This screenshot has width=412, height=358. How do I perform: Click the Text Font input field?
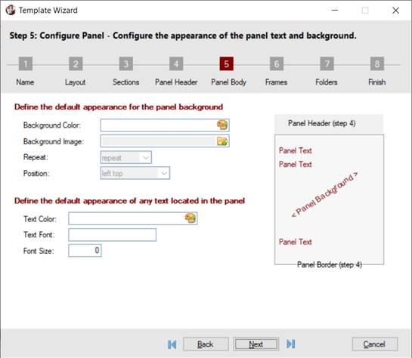pos(112,235)
